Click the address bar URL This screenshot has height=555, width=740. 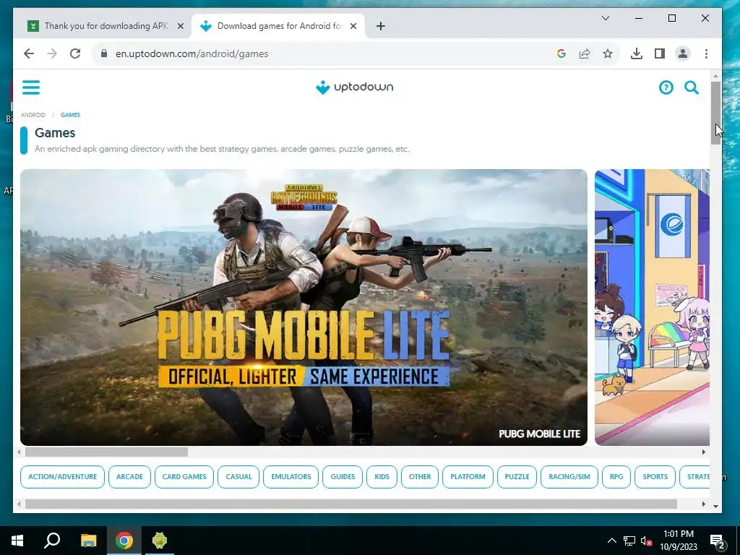tap(192, 53)
